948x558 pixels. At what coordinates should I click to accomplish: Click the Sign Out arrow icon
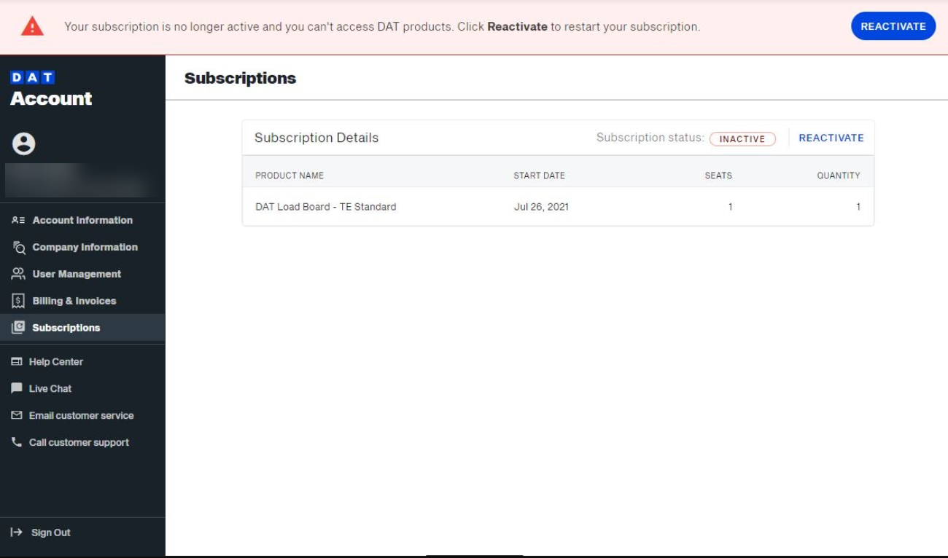click(x=16, y=532)
